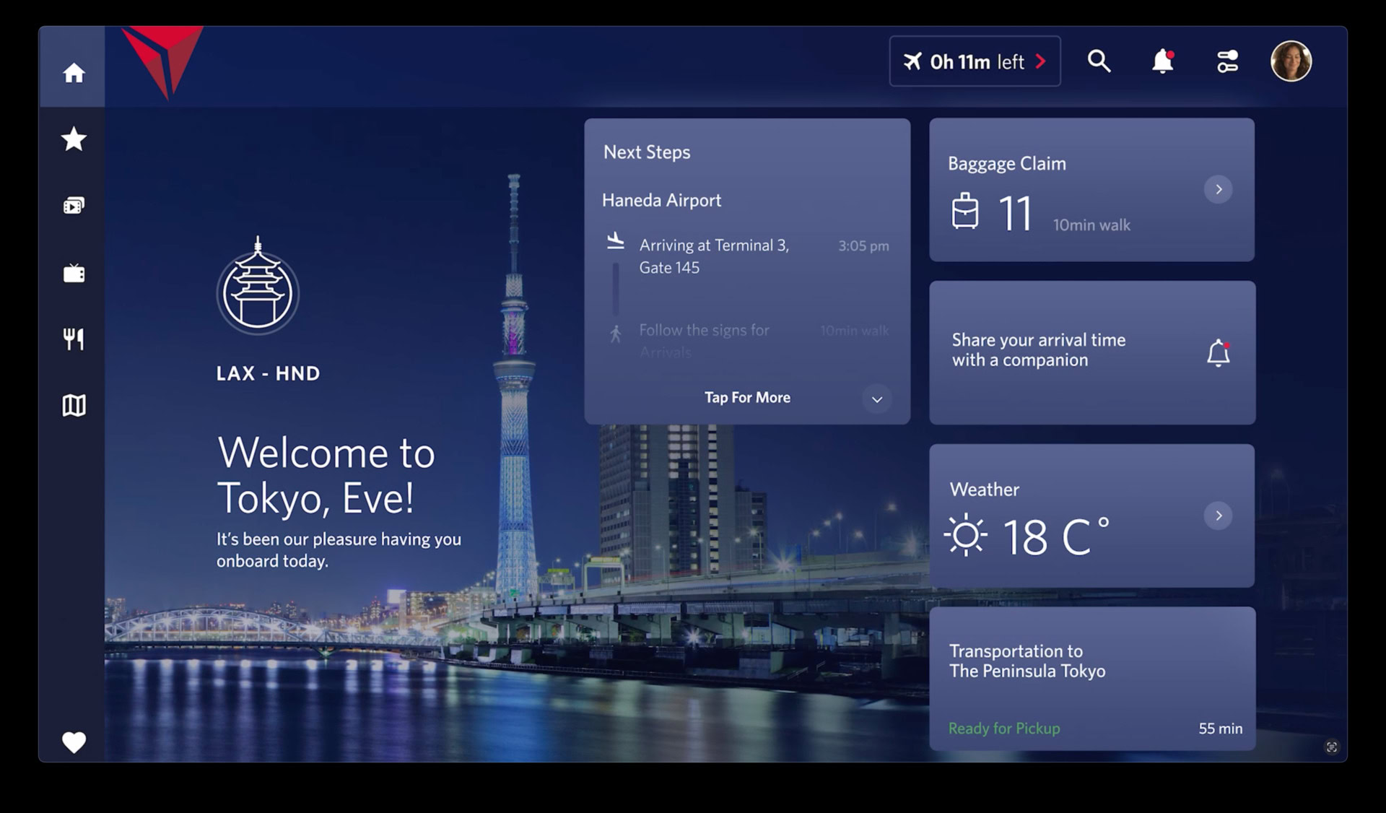Expand Next Steps with Tap For More
This screenshot has height=813, width=1386.
(x=746, y=397)
